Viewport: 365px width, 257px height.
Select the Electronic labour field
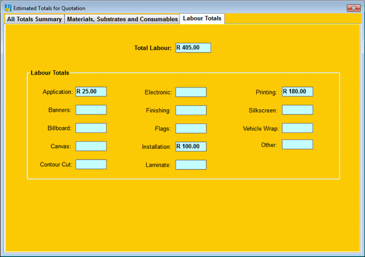point(191,92)
